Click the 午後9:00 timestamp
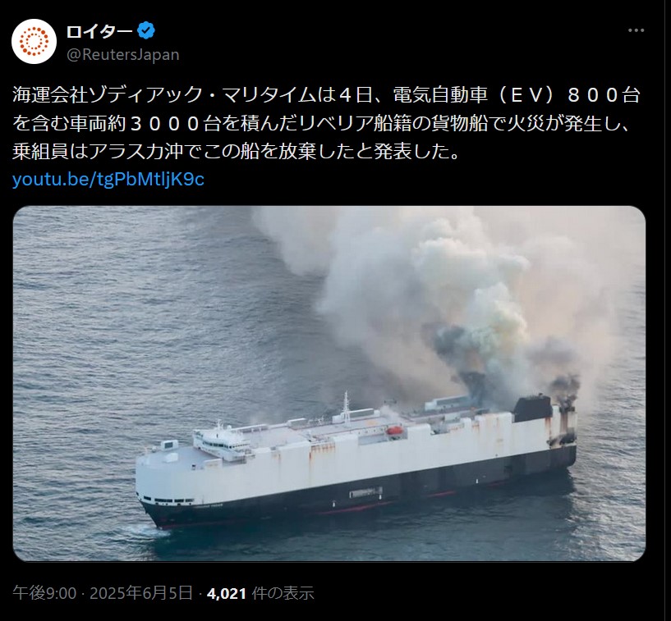671x621 pixels. (x=44, y=593)
